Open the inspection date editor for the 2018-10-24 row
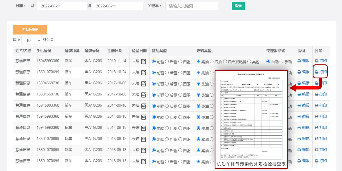This screenshot has height=171, width=342. [144, 72]
